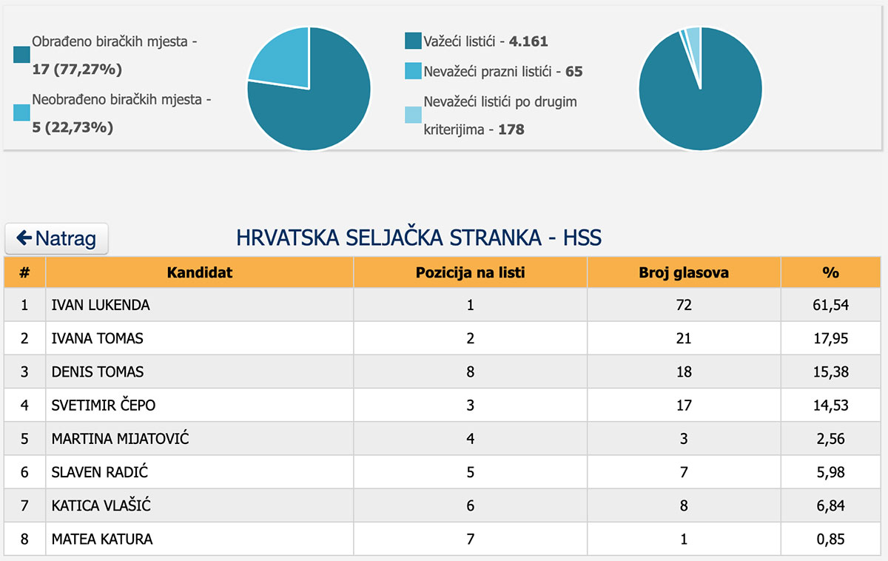This screenshot has height=561, width=888.
Task: Click the Nevažeći prazni listići legend swatch
Action: pyautogui.click(x=413, y=71)
